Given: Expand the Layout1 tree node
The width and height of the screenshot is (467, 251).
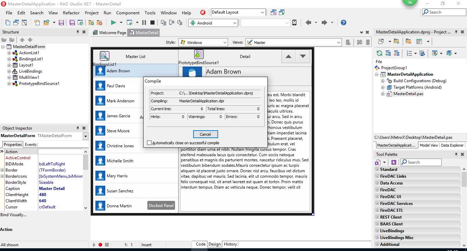Looking at the screenshot, I should pos(9,65).
